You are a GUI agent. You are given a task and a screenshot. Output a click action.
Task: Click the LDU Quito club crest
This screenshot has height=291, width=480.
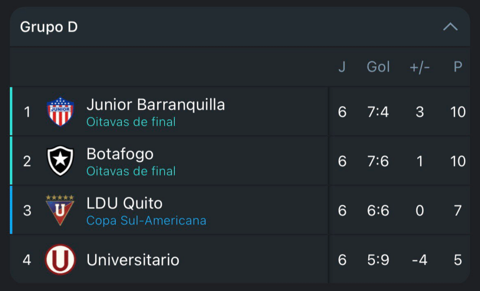click(60, 210)
